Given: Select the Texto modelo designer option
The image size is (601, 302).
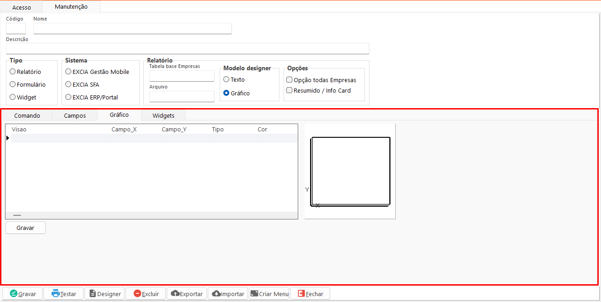Looking at the screenshot, I should click(x=227, y=79).
